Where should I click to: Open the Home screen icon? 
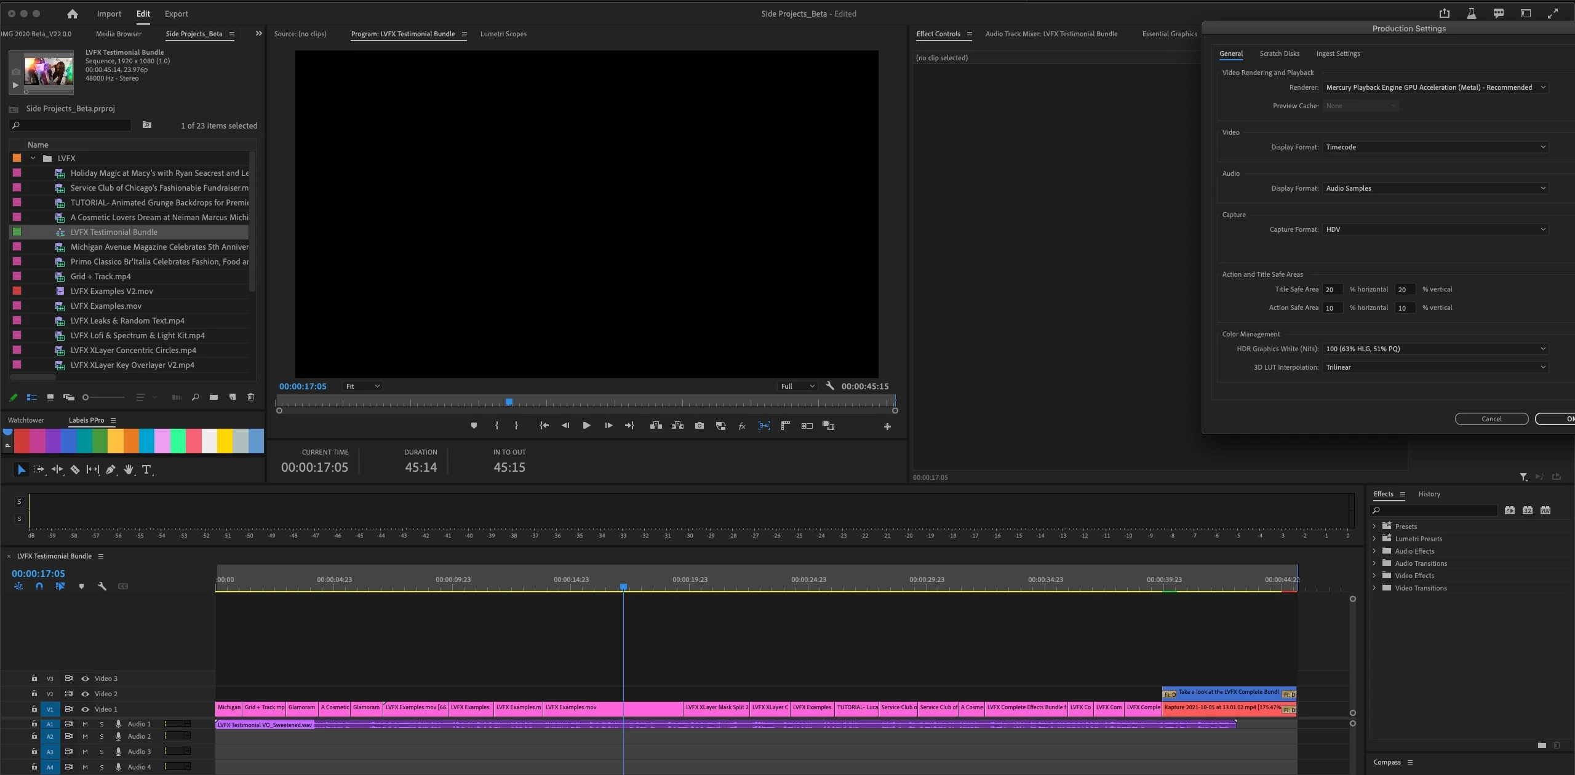click(x=73, y=14)
